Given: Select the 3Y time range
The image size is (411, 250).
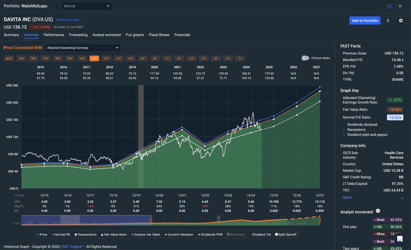Looking at the screenshot, I should click(216, 58).
